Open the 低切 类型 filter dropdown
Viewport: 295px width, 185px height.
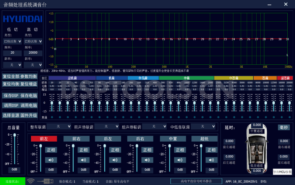pos(13,41)
